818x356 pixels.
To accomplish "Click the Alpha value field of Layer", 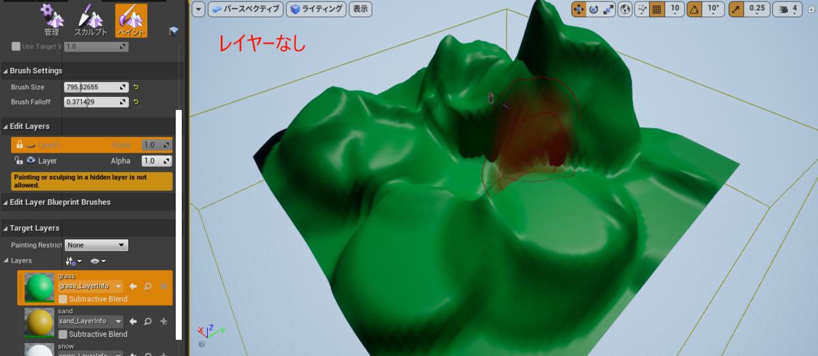I will pyautogui.click(x=157, y=162).
